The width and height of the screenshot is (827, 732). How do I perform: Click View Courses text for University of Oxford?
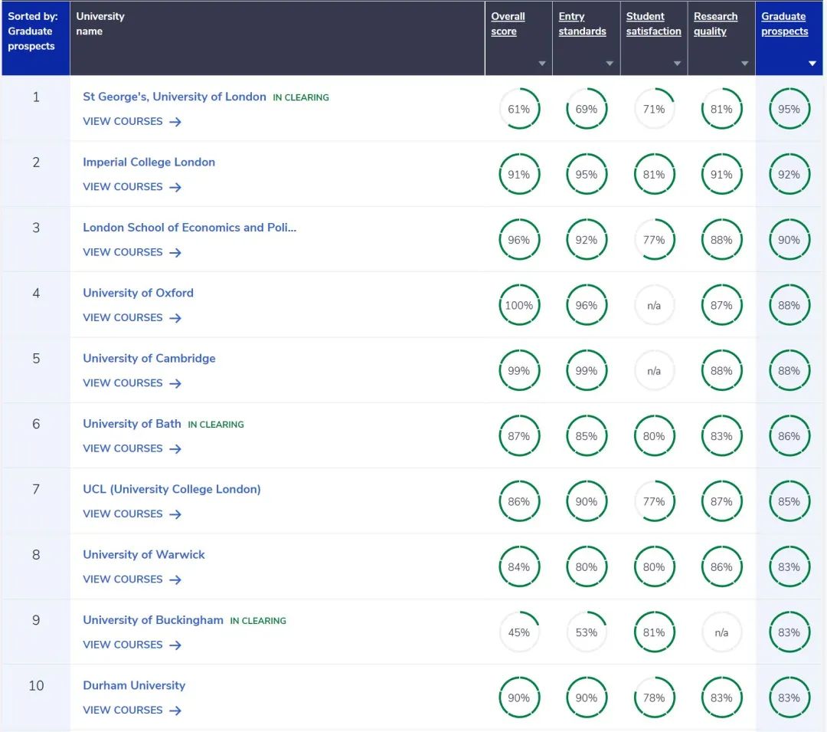pyautogui.click(x=123, y=317)
